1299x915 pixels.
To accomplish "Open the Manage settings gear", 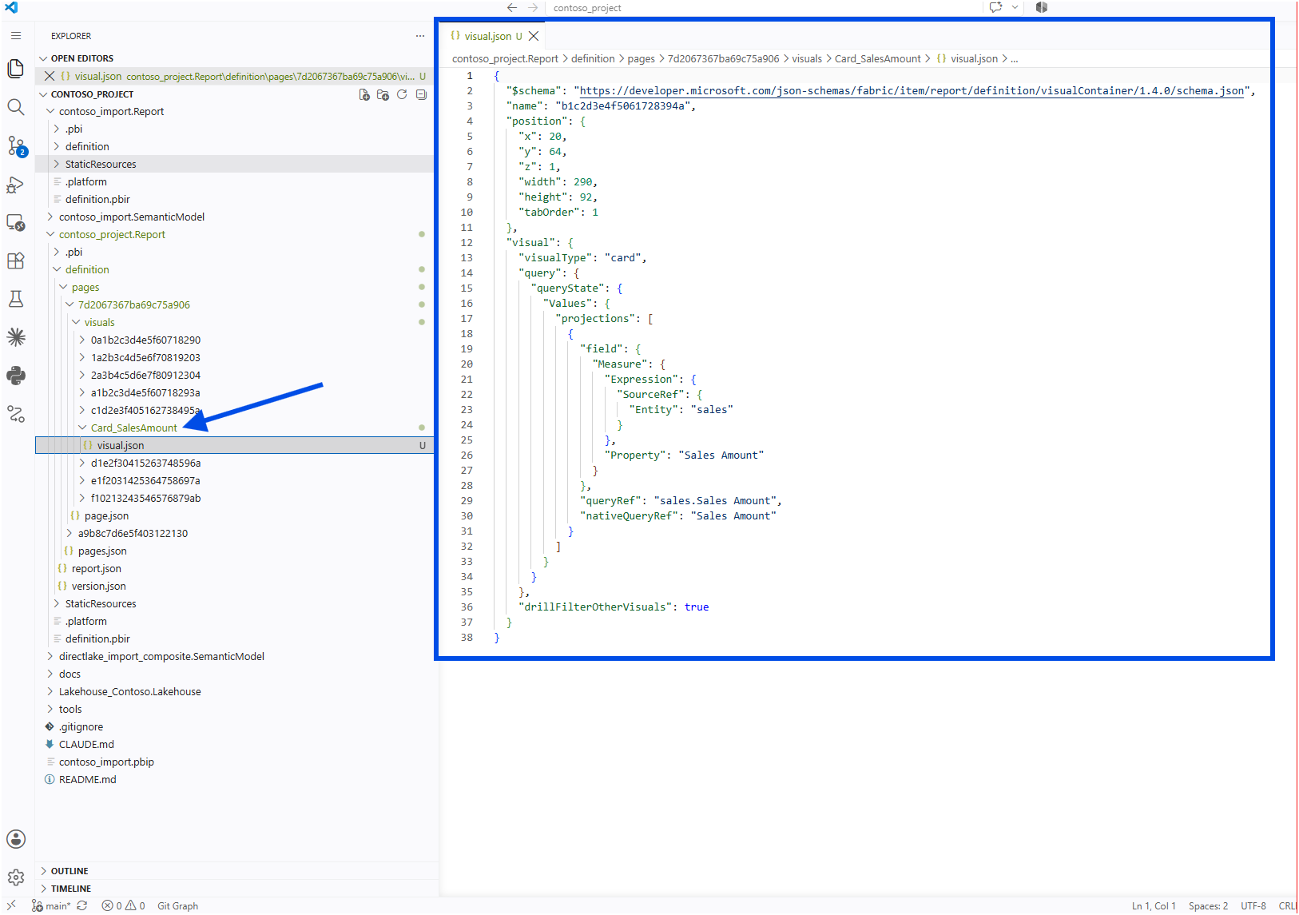I will coord(16,877).
